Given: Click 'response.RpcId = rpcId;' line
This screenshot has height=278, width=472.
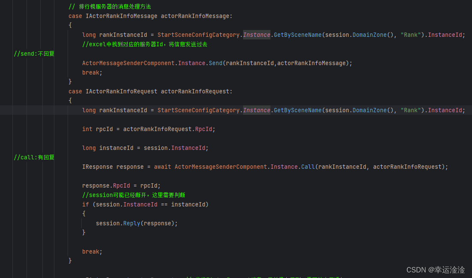Looking at the screenshot, I should point(121,185).
